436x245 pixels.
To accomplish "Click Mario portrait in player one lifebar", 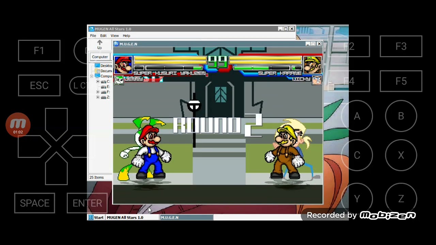I will click(123, 65).
